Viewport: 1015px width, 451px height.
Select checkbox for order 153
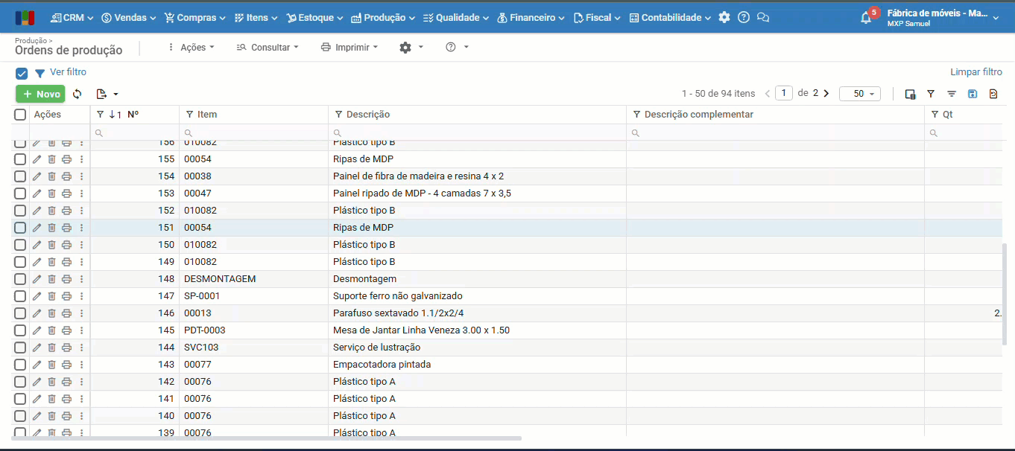[x=20, y=193]
